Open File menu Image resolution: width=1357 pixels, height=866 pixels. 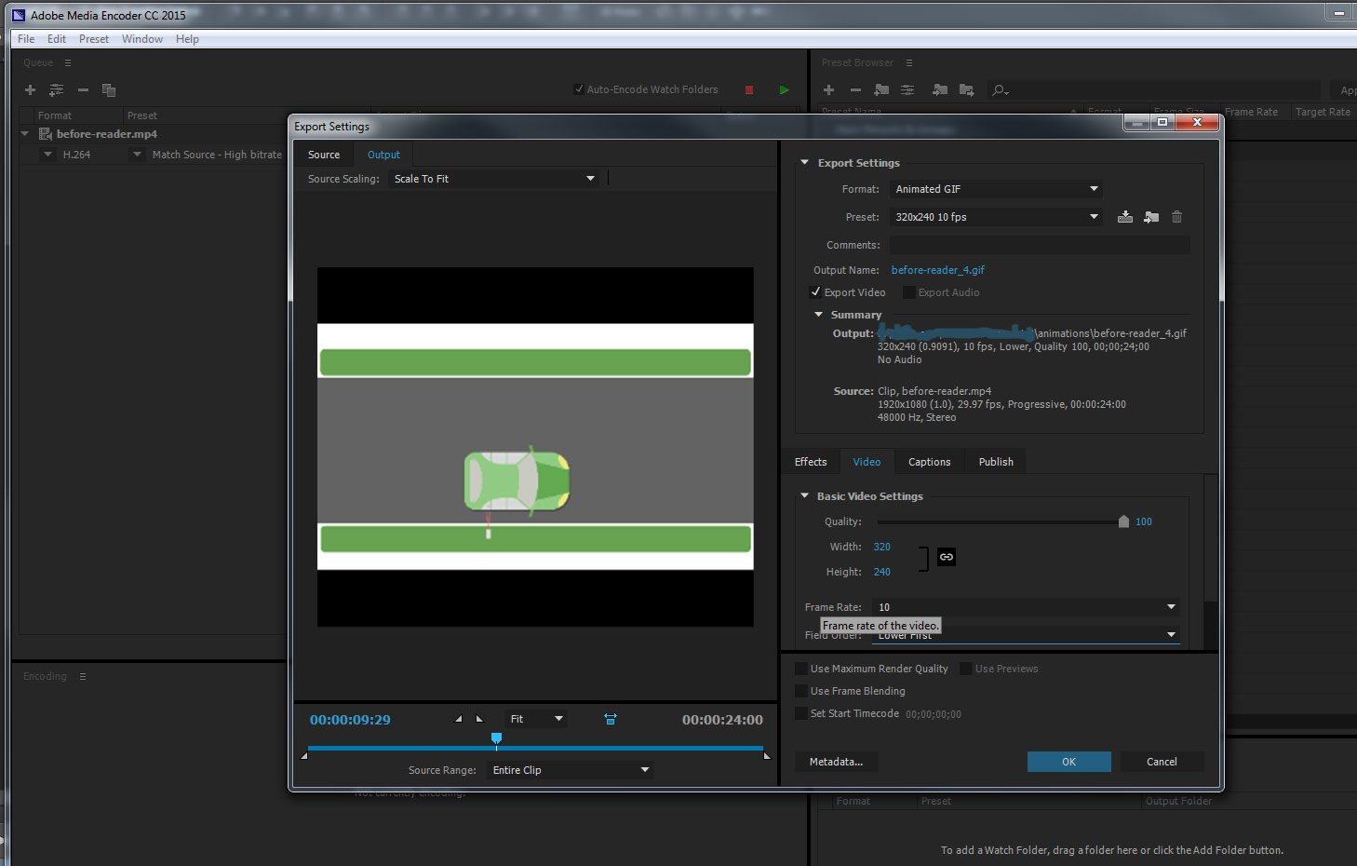pos(26,39)
